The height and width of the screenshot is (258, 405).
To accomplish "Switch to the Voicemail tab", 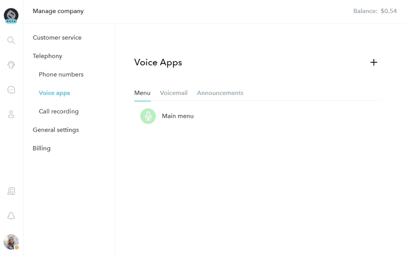I will [174, 93].
